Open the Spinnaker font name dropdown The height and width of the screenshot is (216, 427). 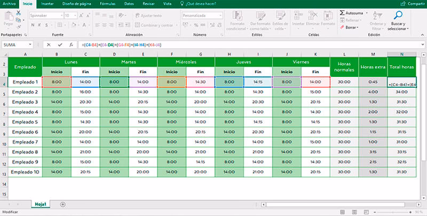coord(61,16)
